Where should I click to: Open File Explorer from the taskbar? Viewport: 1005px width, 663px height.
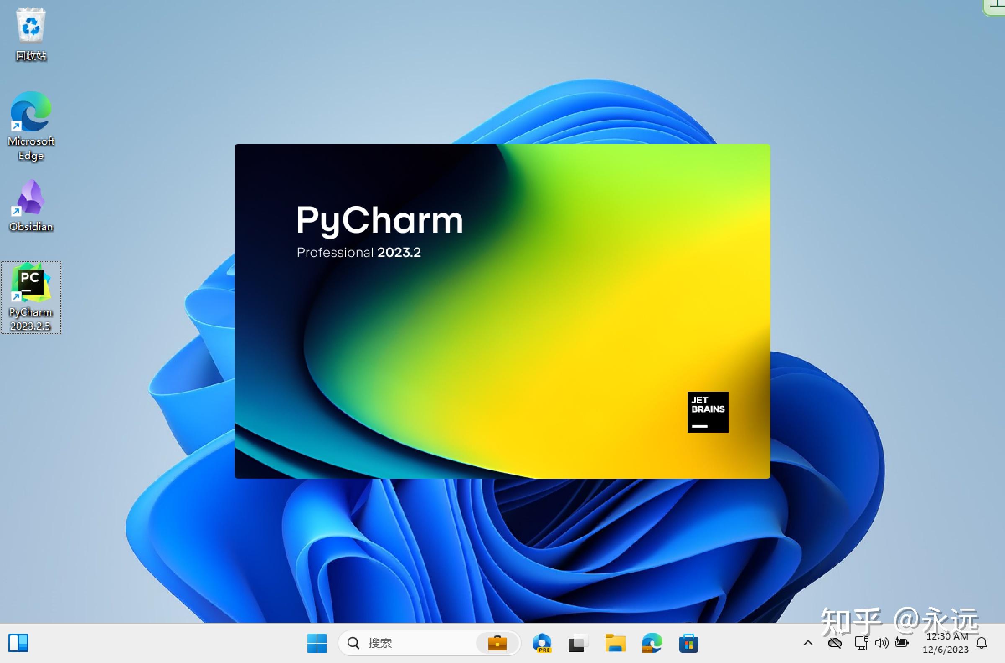pyautogui.click(x=615, y=643)
